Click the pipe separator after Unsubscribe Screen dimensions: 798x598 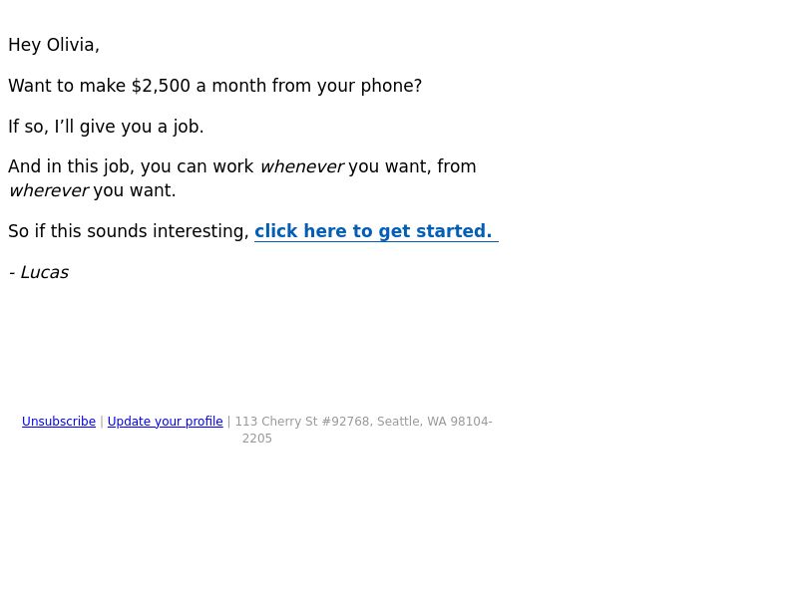[x=102, y=422]
